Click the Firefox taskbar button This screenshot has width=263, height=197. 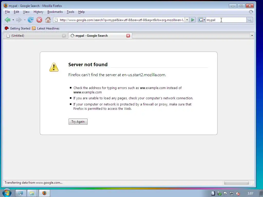[44, 193]
